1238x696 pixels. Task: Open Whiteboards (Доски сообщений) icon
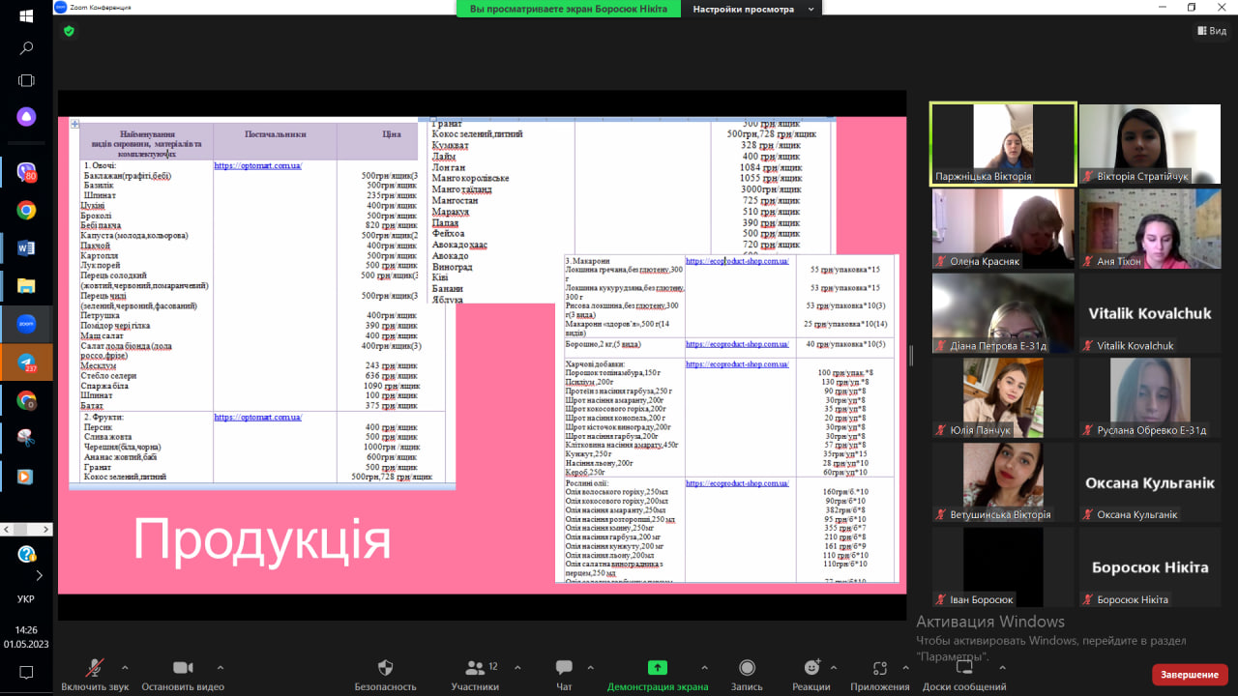[x=963, y=668]
